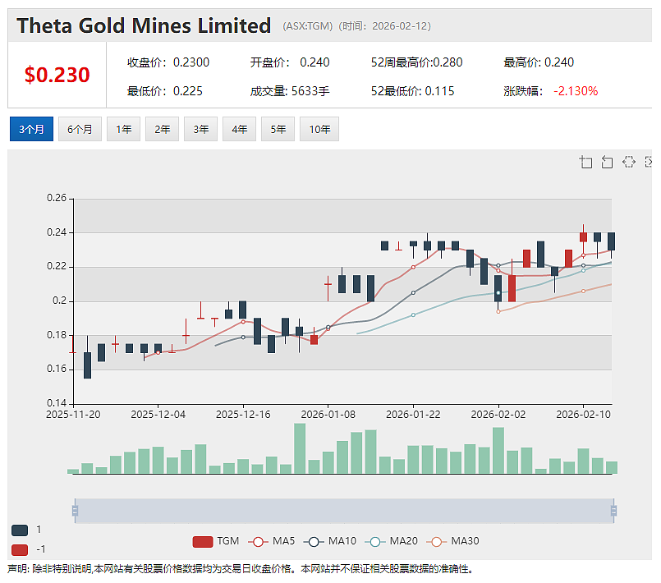Viewport: 661px width, 583px height.
Task: Click the zoom reset icon
Action: coord(607,162)
